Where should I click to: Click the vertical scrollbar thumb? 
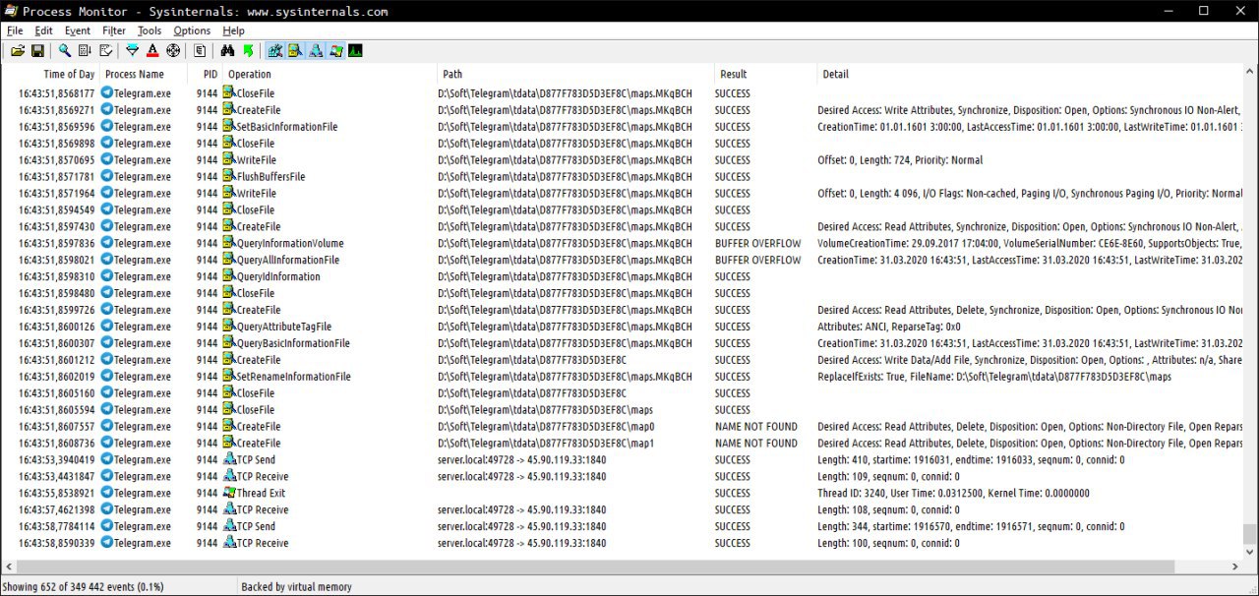(1250, 534)
